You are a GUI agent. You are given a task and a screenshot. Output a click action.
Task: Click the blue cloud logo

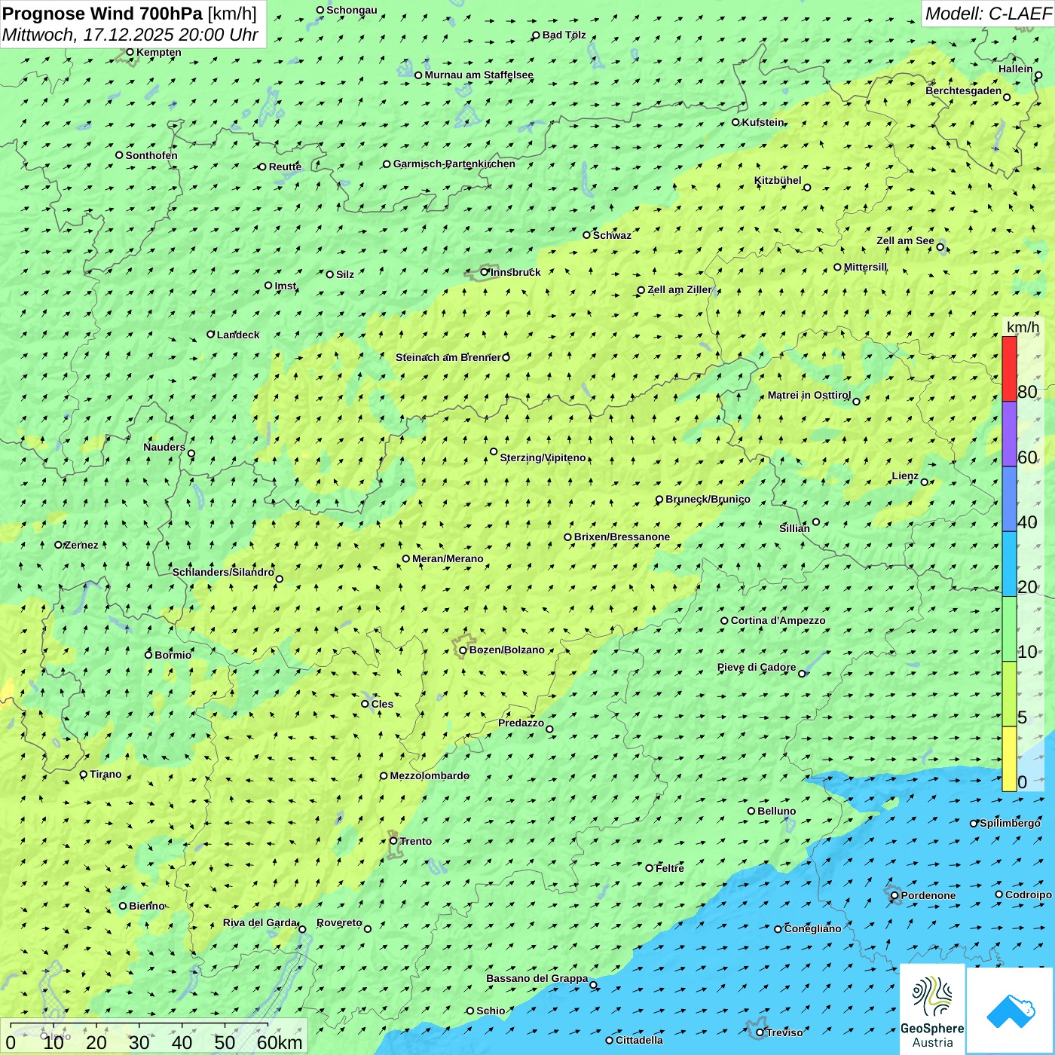pyautogui.click(x=1011, y=1011)
